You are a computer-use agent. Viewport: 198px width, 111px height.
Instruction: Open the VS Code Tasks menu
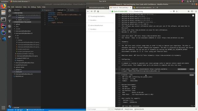[39, 7]
